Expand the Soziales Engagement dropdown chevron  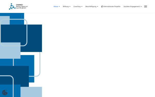pos(141,6)
